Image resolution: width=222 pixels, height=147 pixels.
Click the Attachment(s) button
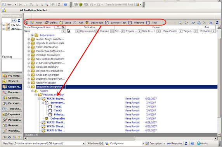95,144
